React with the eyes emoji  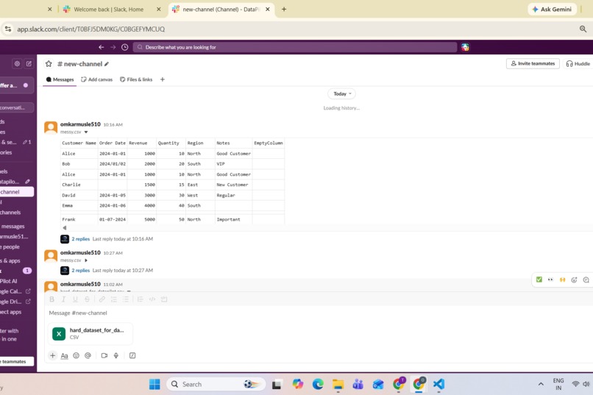(x=550, y=280)
